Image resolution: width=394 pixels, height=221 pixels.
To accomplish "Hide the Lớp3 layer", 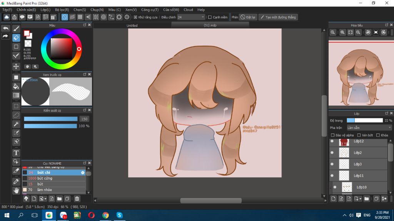I will 332,164.
